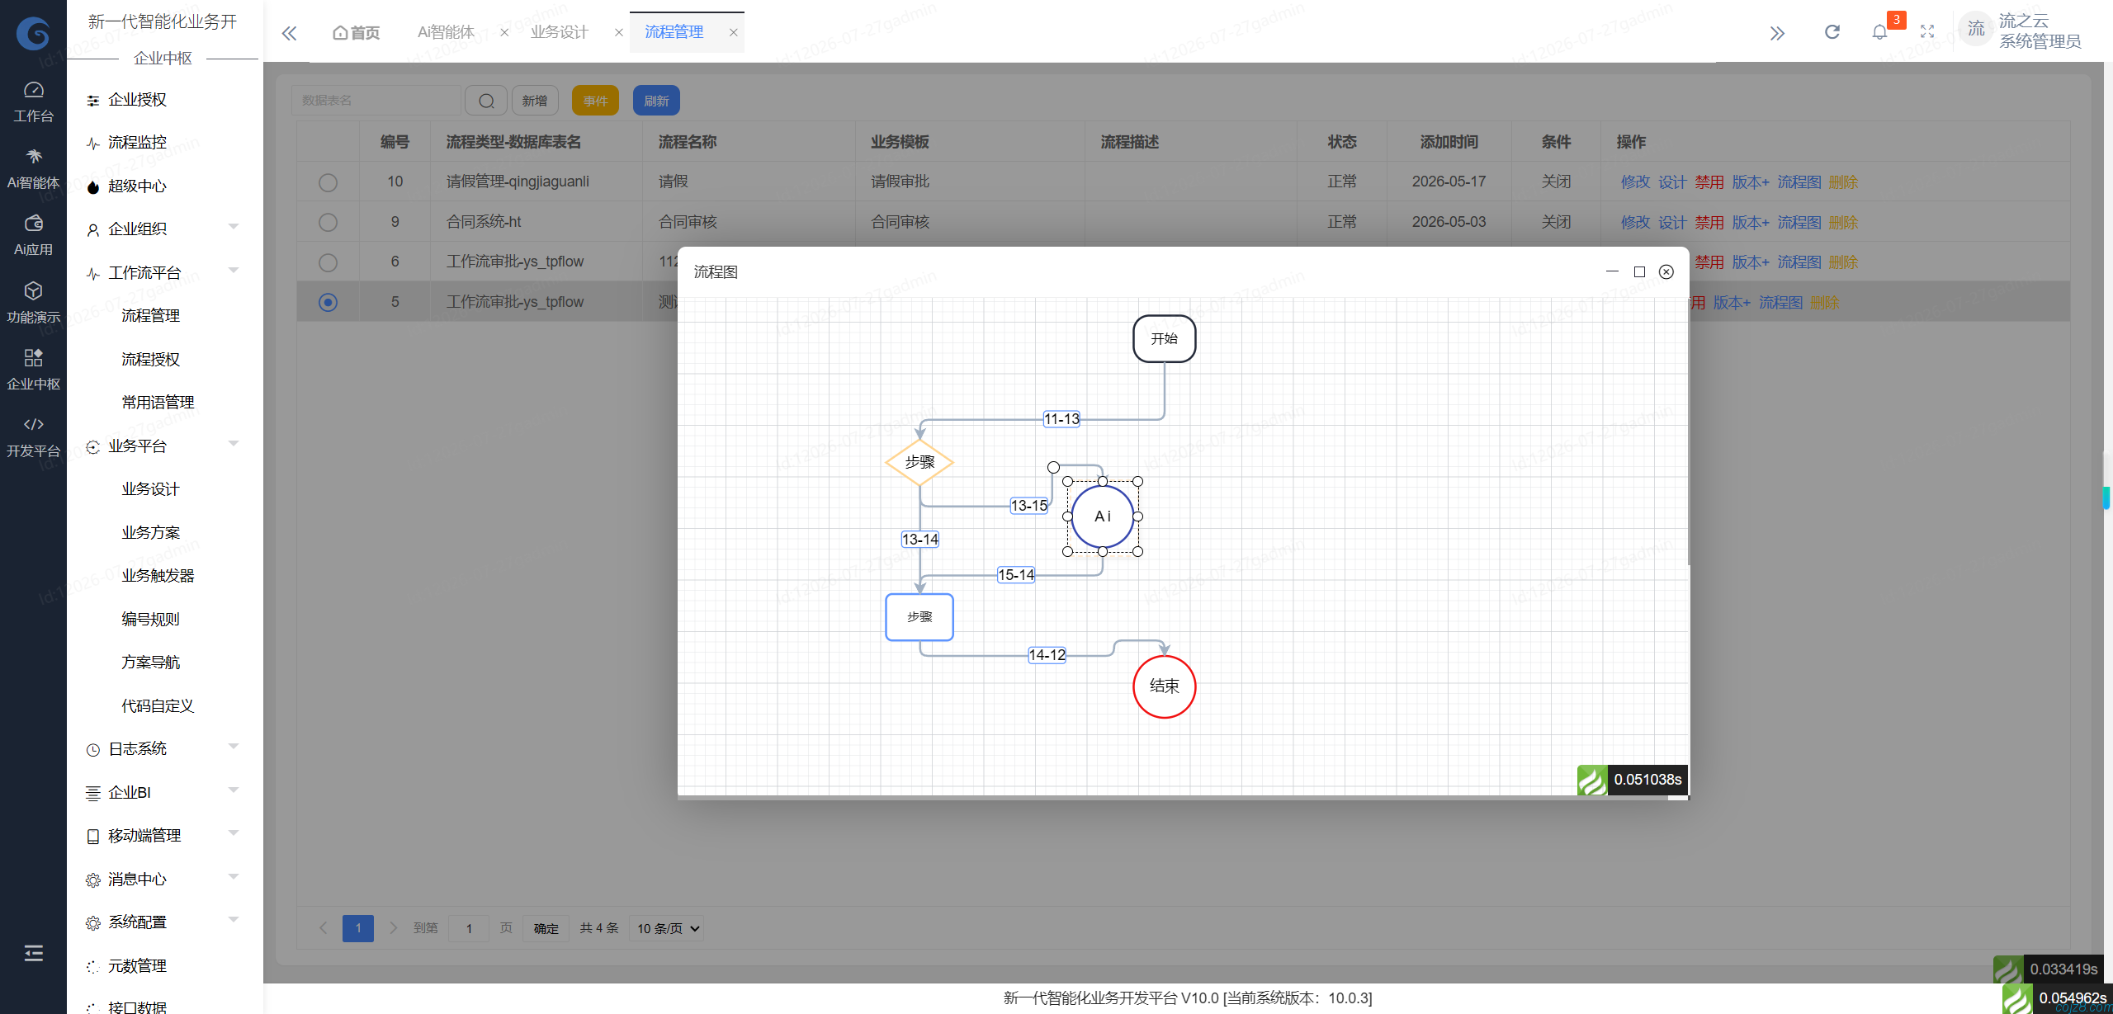The height and width of the screenshot is (1014, 2113).
Task: Open the 流程授权 menu item
Action: pyautogui.click(x=150, y=359)
